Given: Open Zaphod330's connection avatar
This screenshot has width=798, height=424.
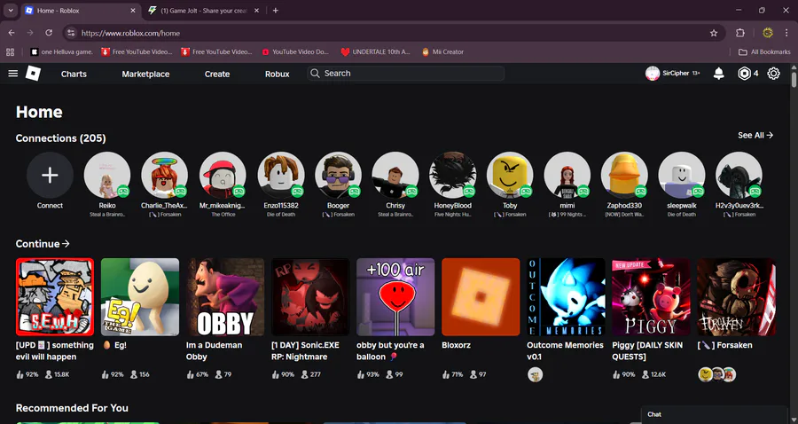Looking at the screenshot, I should tap(624, 175).
